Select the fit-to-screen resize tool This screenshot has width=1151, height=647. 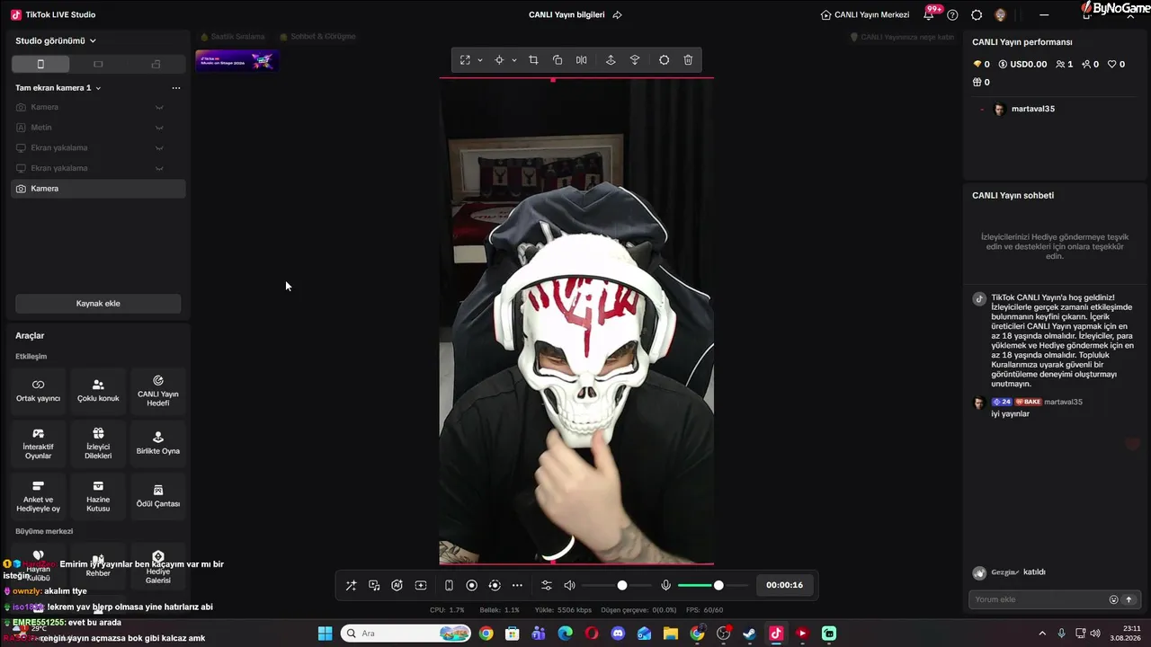coord(465,60)
